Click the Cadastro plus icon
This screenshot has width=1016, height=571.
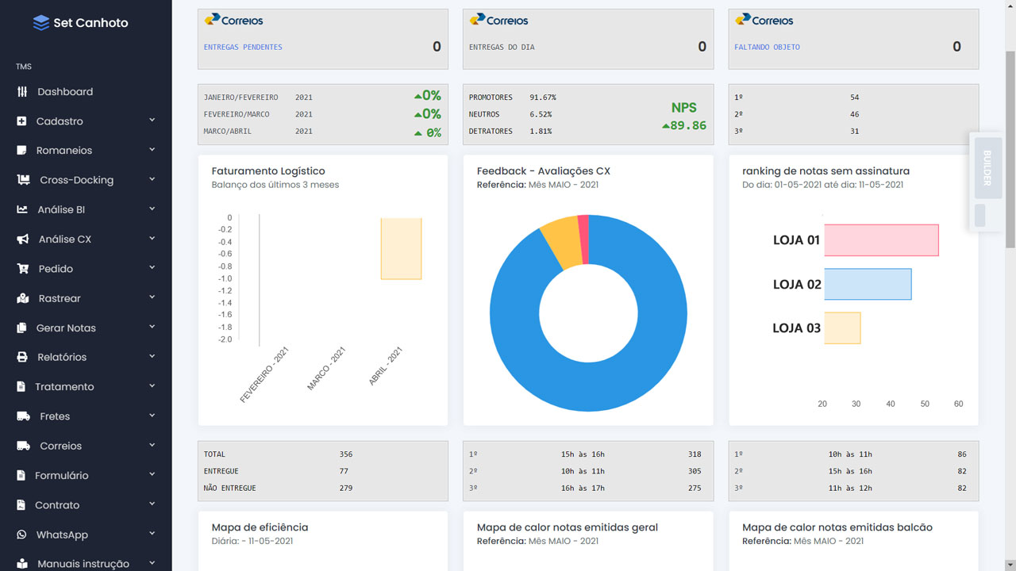21,121
